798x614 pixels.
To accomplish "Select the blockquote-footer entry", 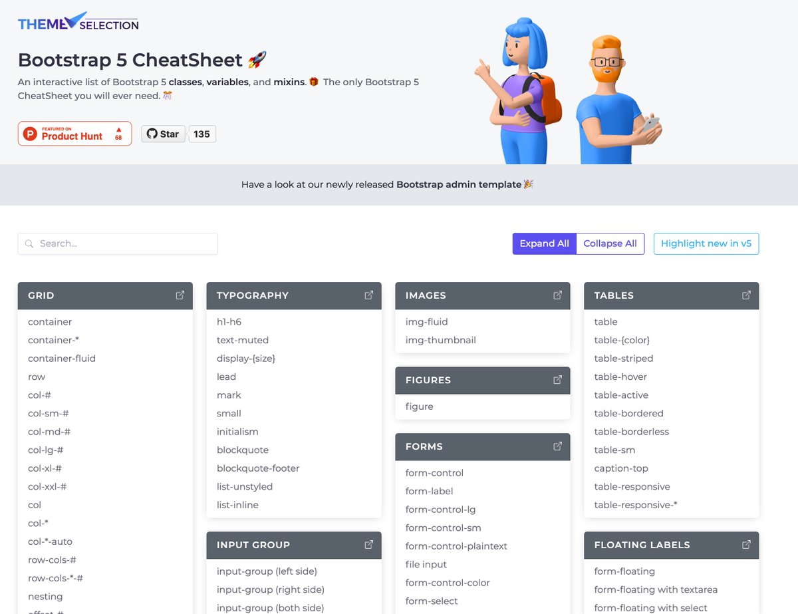I will click(x=258, y=468).
